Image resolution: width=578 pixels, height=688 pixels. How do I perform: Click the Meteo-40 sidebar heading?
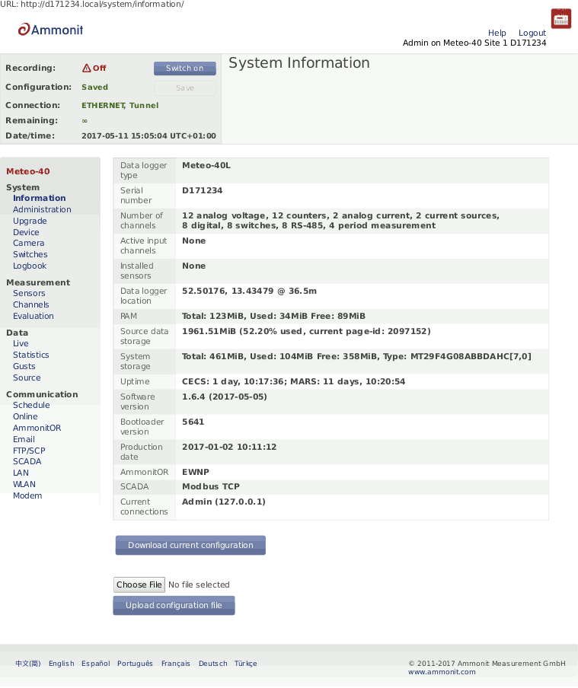27,171
